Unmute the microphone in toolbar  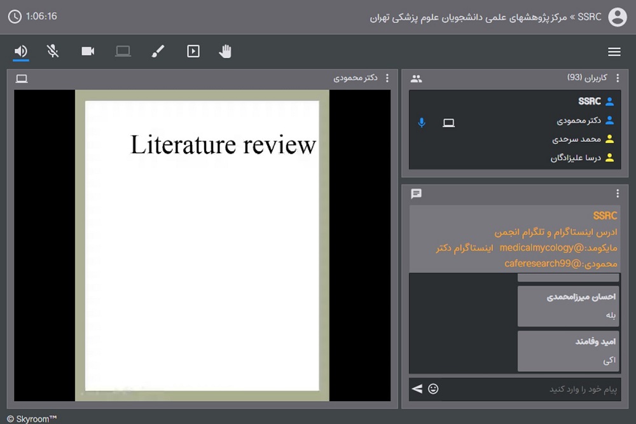pyautogui.click(x=53, y=51)
